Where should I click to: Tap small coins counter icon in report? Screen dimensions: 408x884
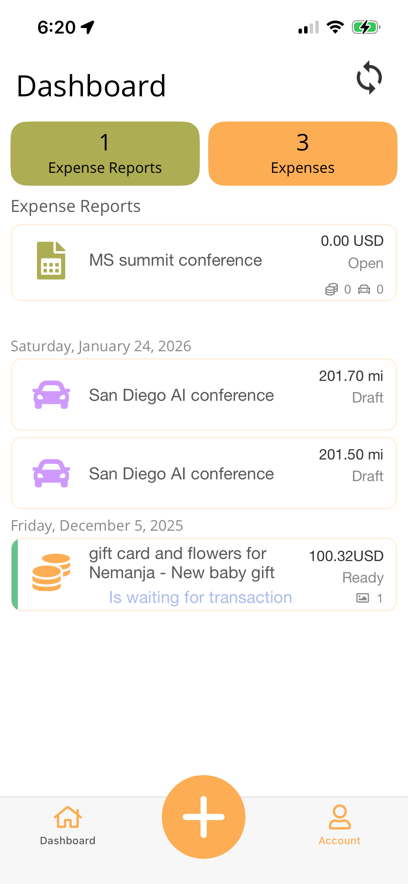(331, 289)
